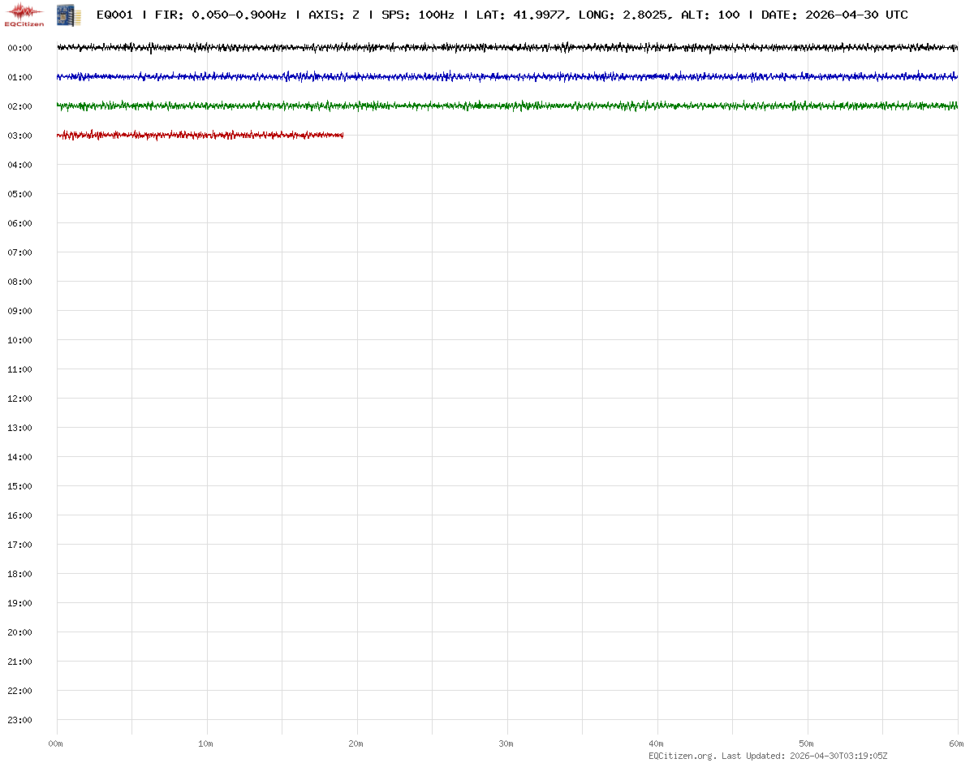This screenshot has height=763, width=974.
Task: Select the 04:00 hour row label
Action: coord(19,165)
